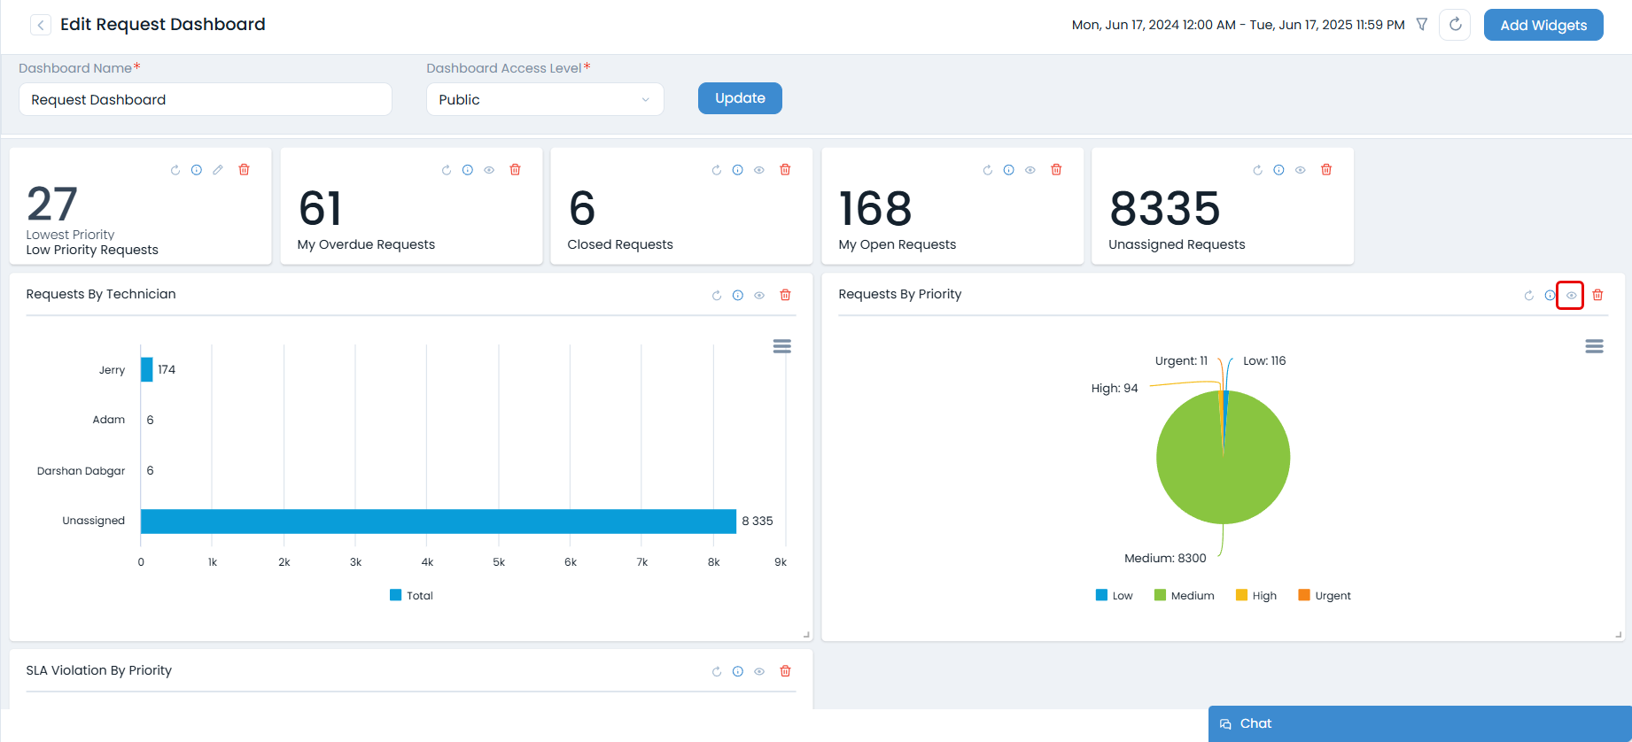The width and height of the screenshot is (1632, 742).
Task: Open the date range filter icon
Action: tap(1422, 25)
